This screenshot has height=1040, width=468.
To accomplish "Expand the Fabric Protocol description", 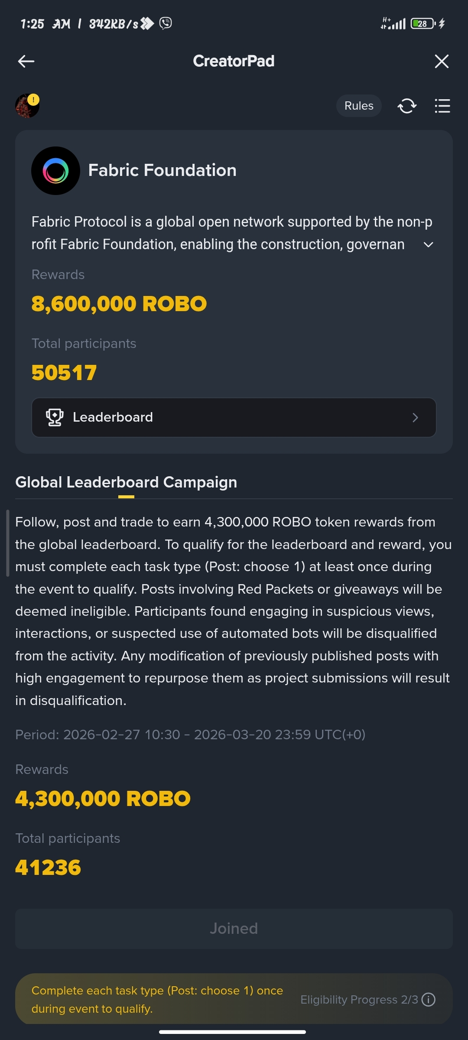I will click(x=428, y=245).
